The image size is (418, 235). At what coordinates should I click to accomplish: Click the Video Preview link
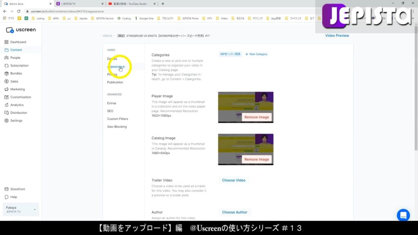[337, 35]
